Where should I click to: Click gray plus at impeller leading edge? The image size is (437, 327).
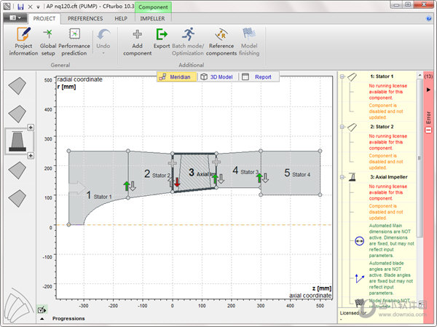(x=172, y=163)
